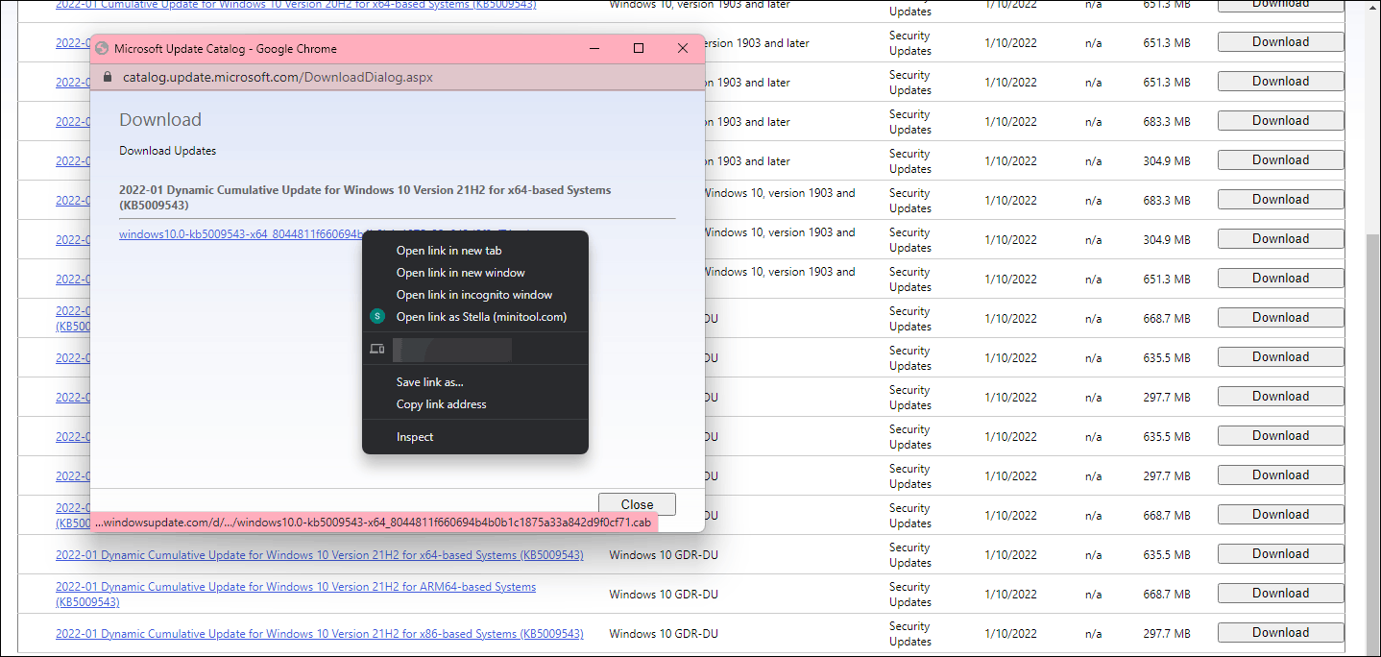Click n/a value in x86-based row
Screen dimensions: 1381x657
pyautogui.click(x=1093, y=634)
